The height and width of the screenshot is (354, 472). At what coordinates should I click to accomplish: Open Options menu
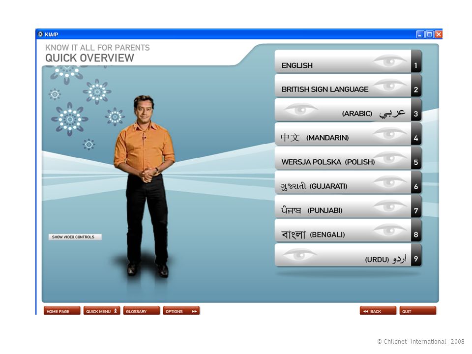181,311
